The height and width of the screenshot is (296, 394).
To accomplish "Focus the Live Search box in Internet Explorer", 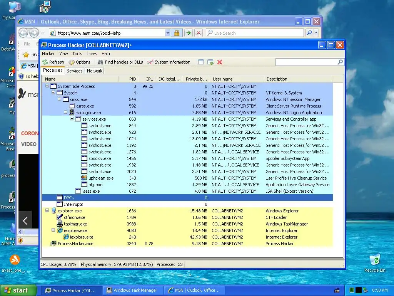I will pyautogui.click(x=255, y=33).
